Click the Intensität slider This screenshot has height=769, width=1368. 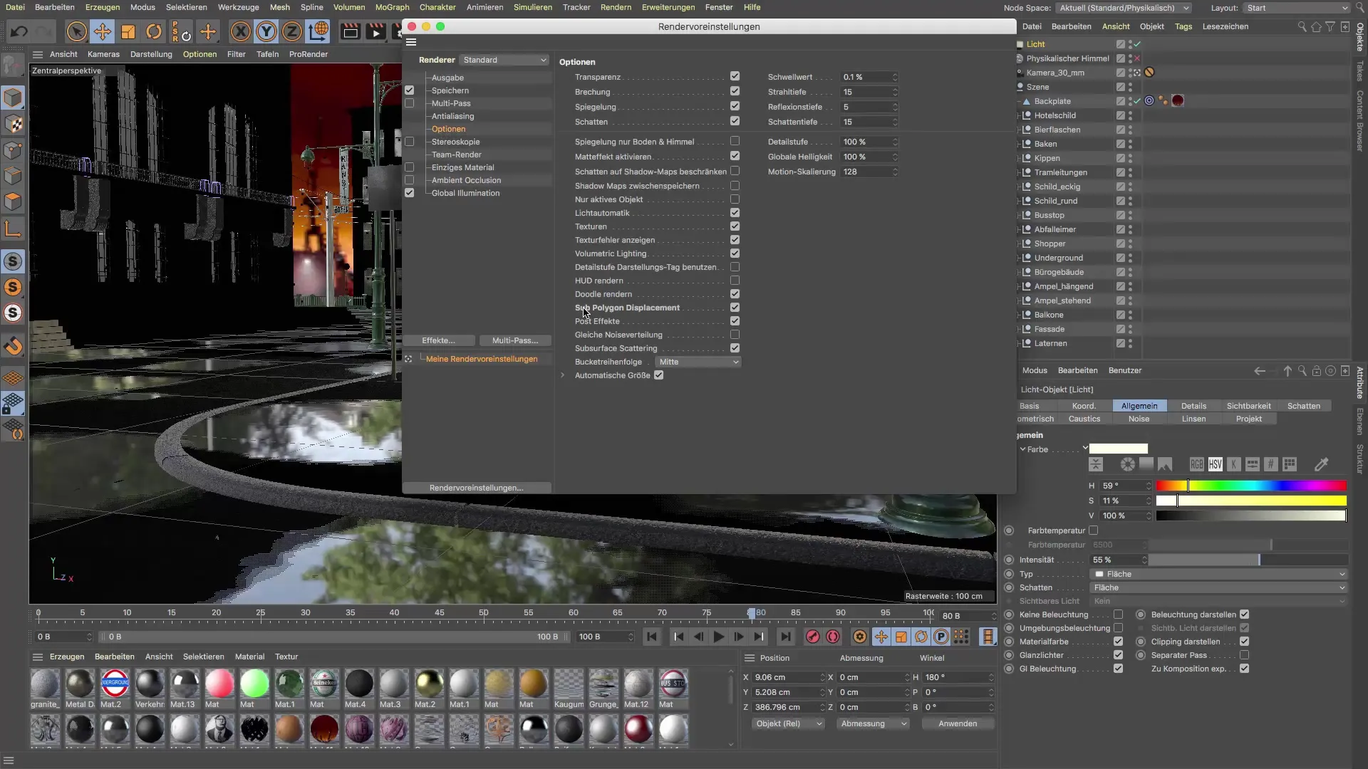tap(1248, 560)
